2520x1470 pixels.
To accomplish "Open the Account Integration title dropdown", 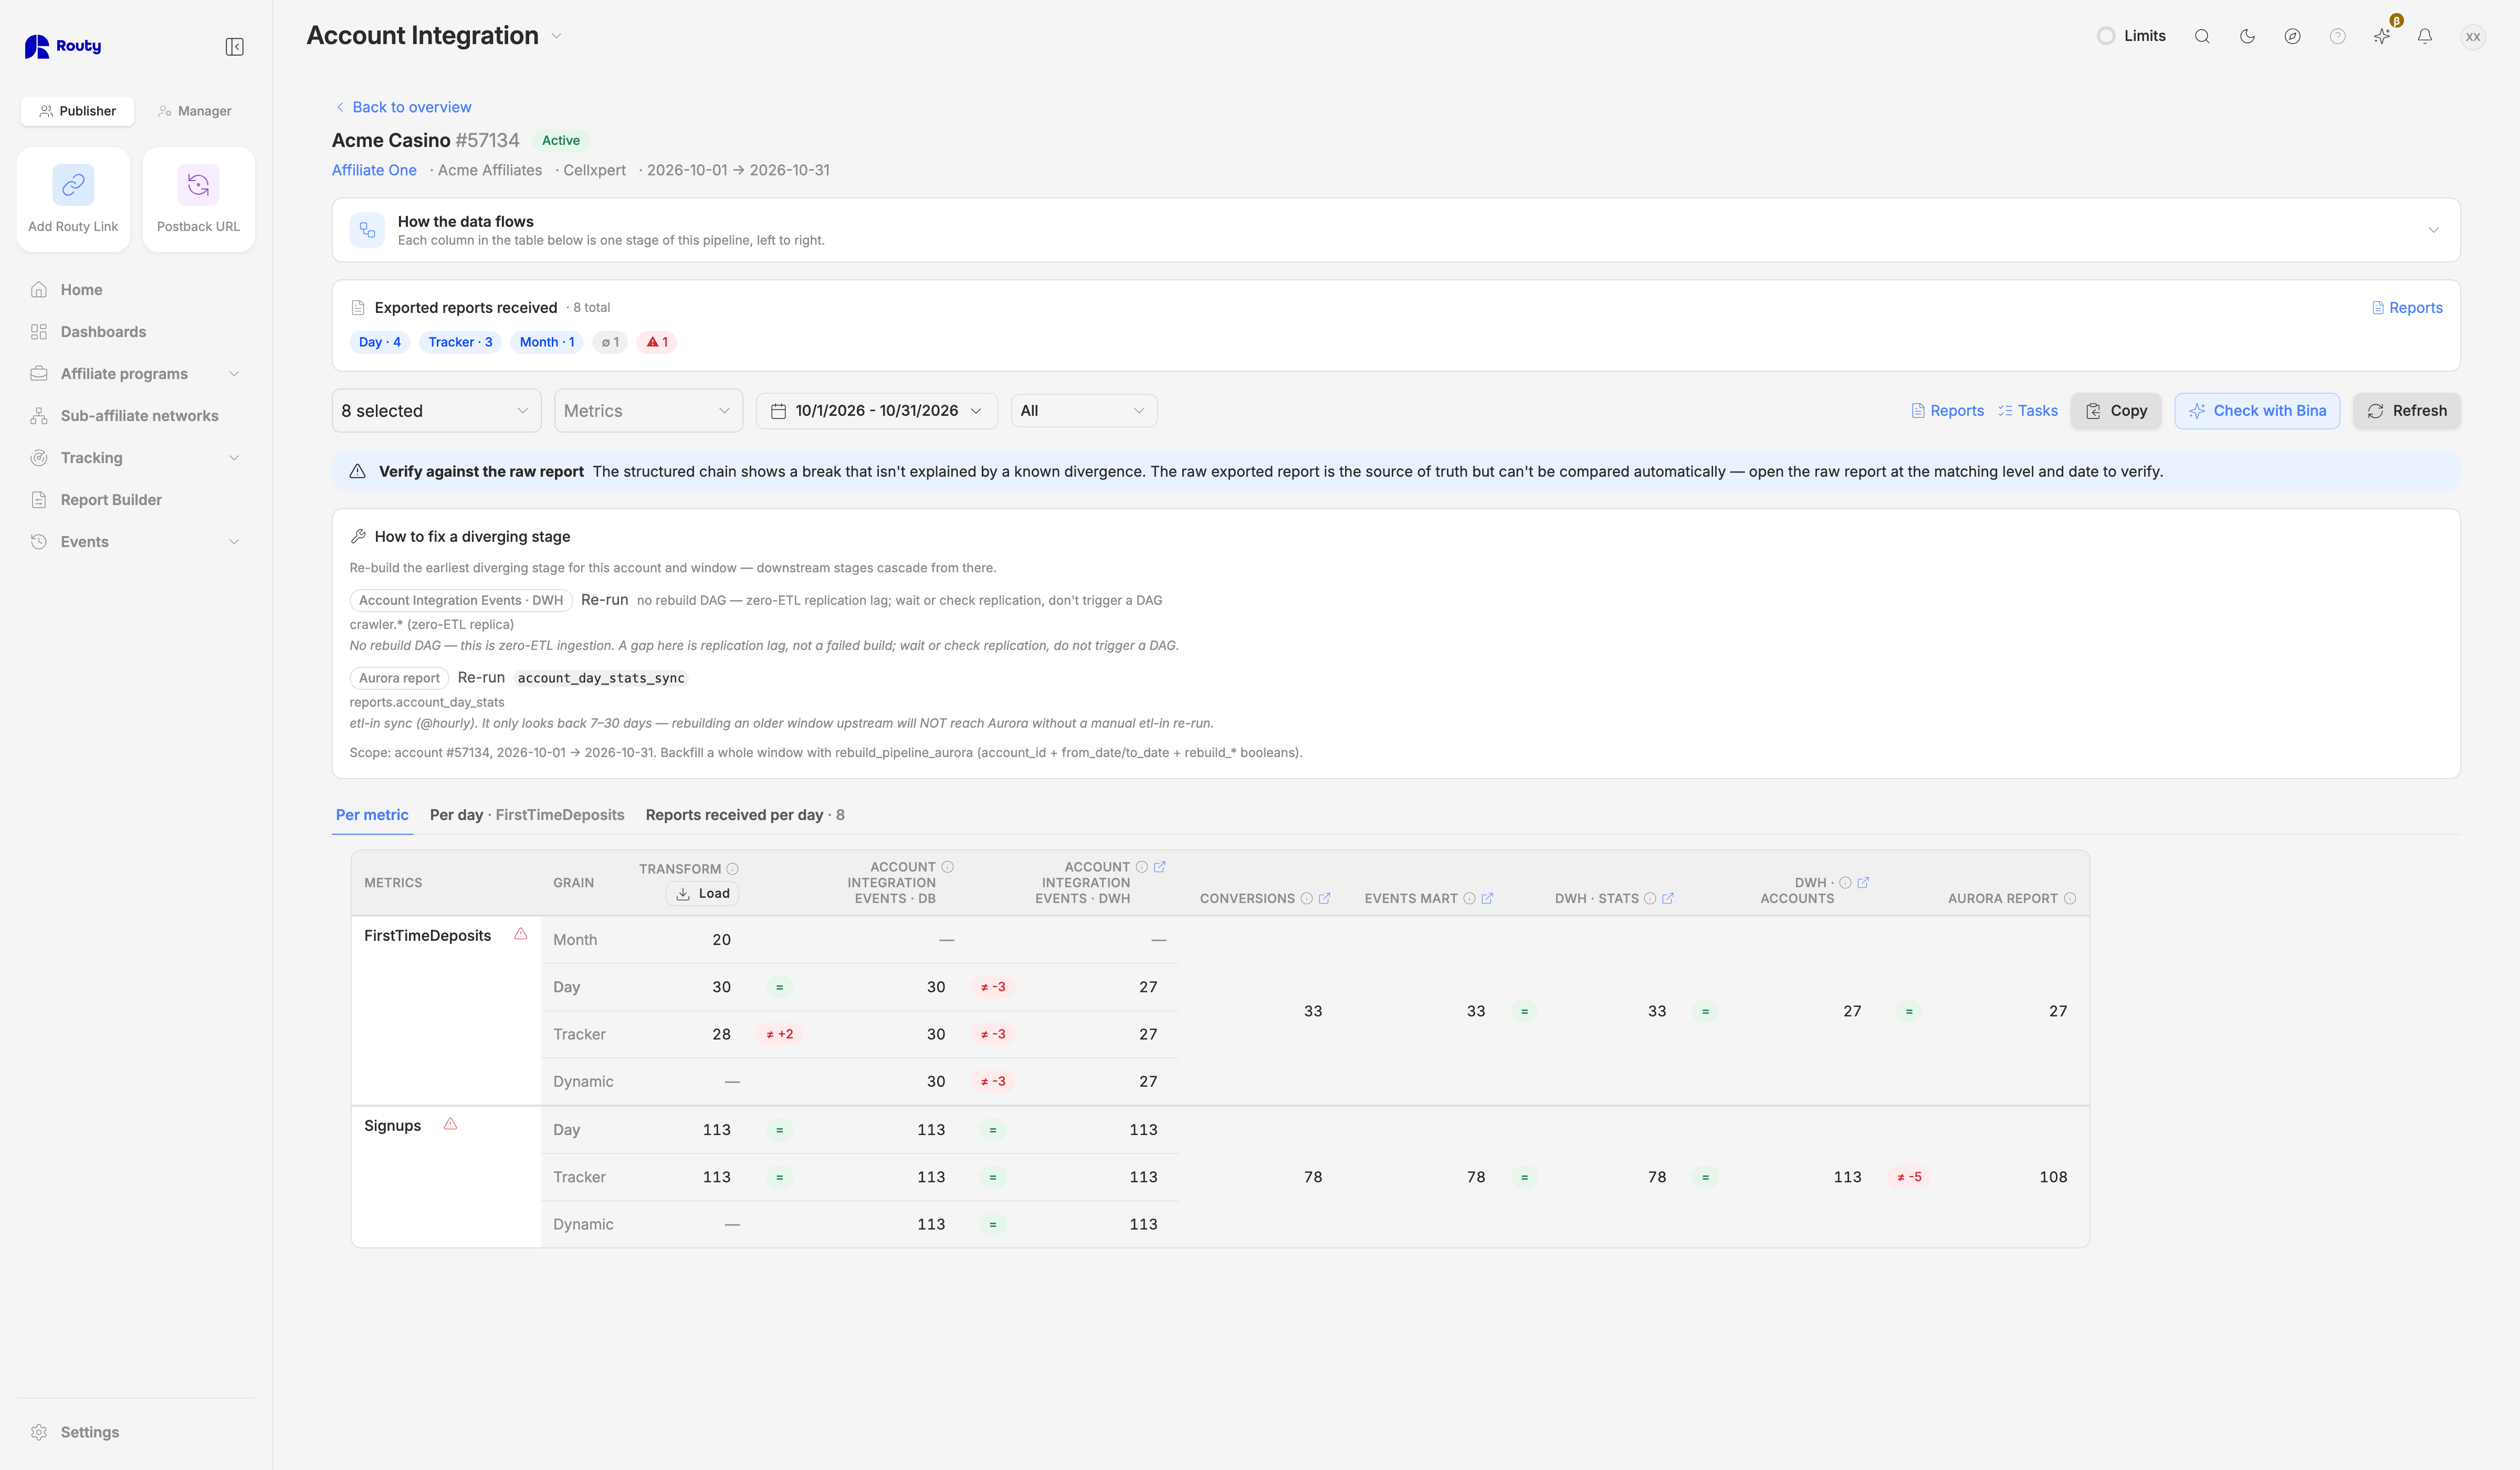I will [x=557, y=36].
